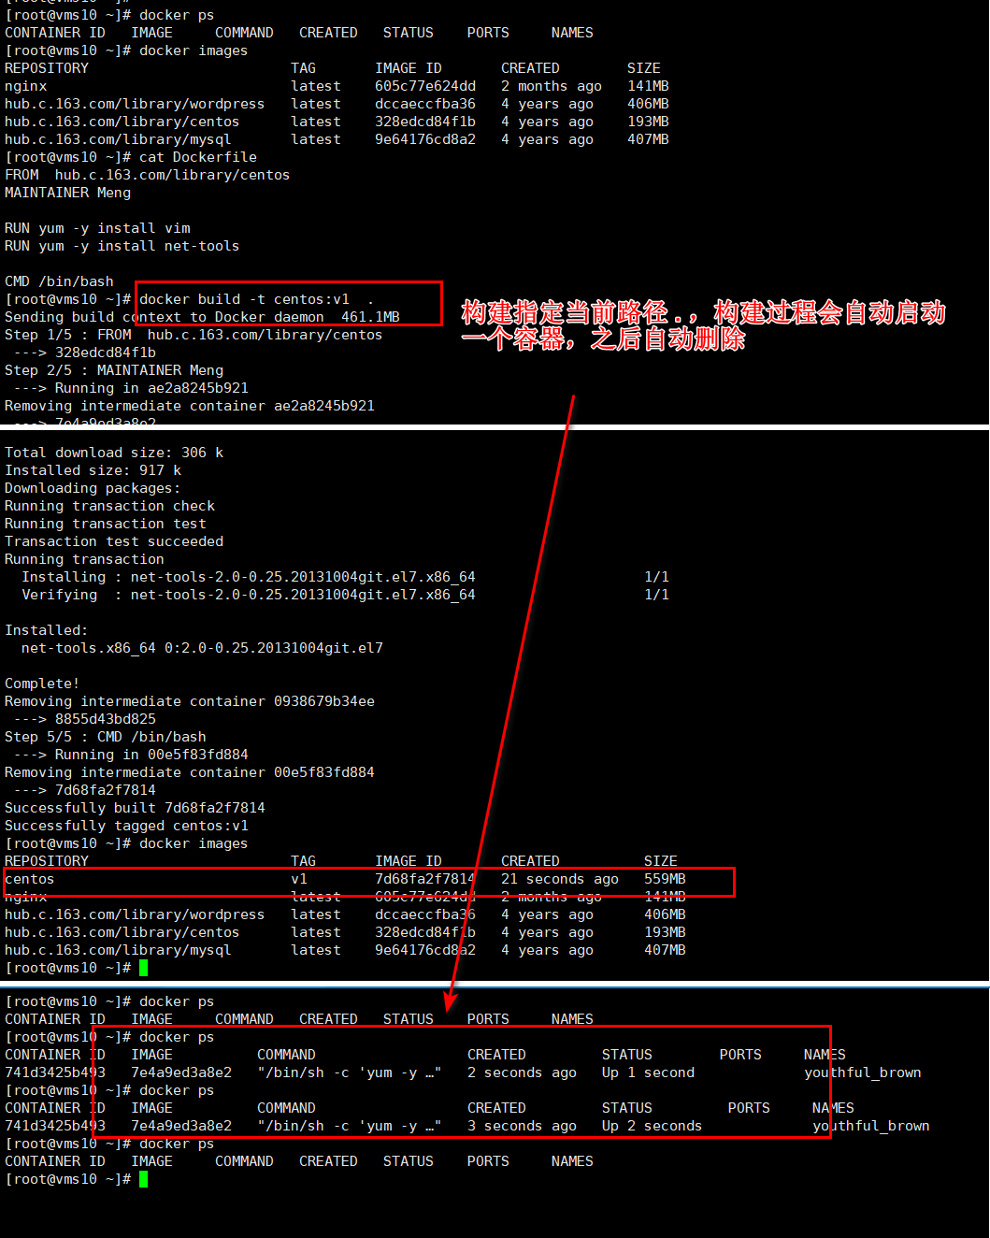
Task: Click 'Up 2 seconds' status text
Action: tap(652, 1126)
